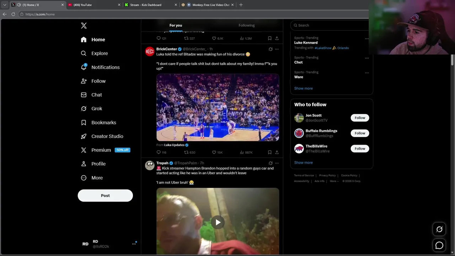
Task: Open BrickCenter post Grok icon
Action: (x=271, y=49)
